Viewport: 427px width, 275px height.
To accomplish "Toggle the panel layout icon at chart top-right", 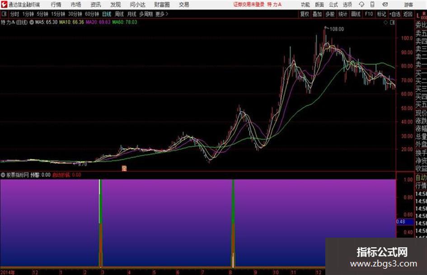I will click(x=392, y=23).
